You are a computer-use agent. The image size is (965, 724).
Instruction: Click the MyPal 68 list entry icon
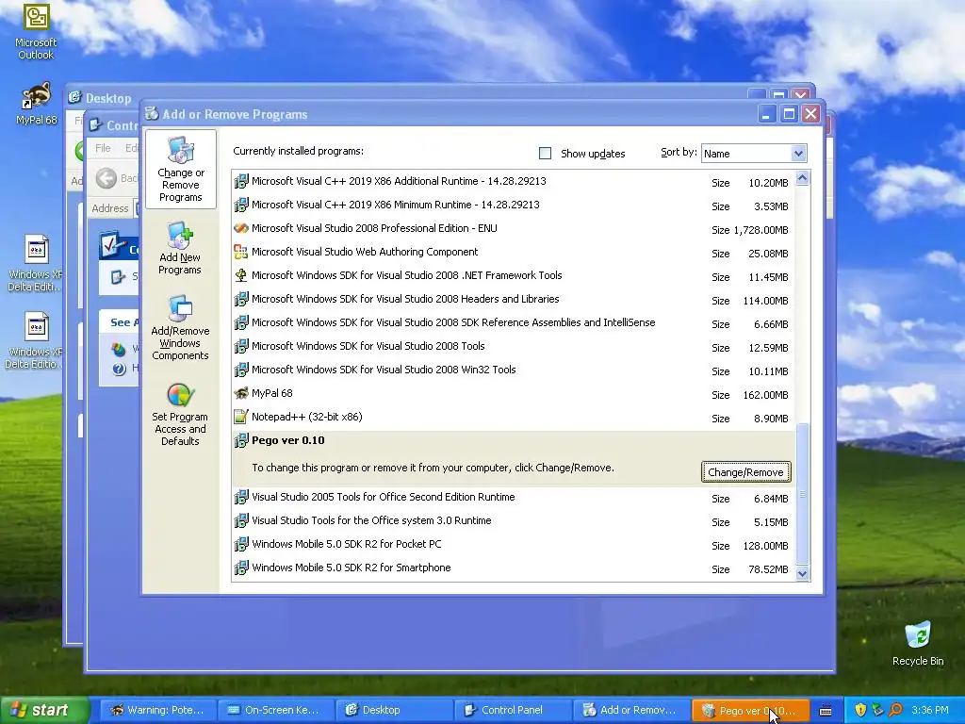[241, 393]
